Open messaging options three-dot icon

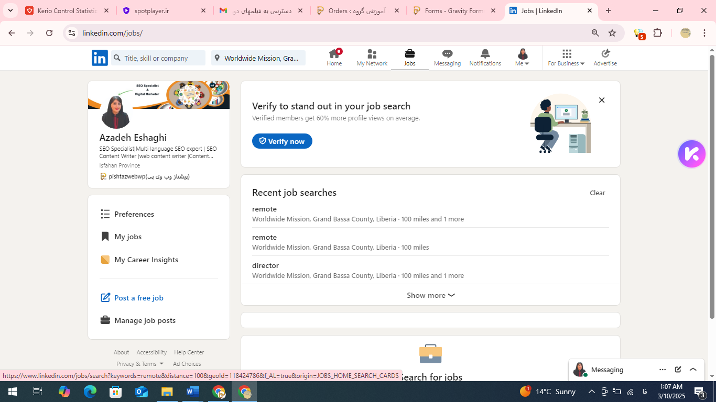click(x=663, y=370)
